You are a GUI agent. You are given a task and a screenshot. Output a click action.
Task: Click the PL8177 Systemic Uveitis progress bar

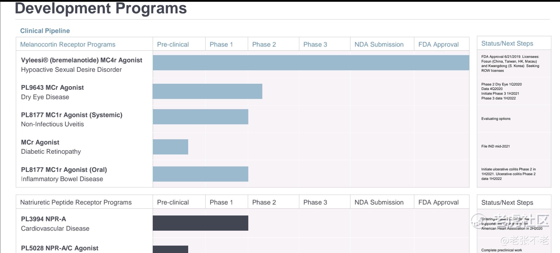pyautogui.click(x=200, y=117)
